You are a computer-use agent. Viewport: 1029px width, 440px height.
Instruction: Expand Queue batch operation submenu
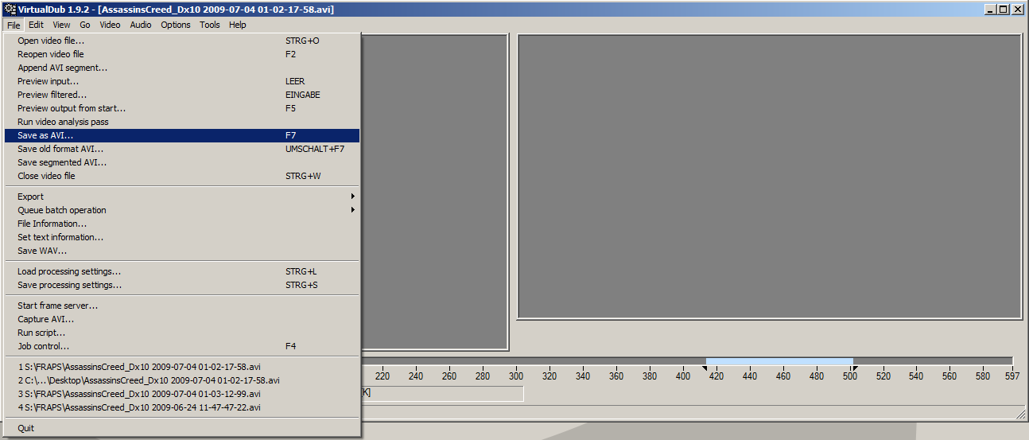point(182,210)
